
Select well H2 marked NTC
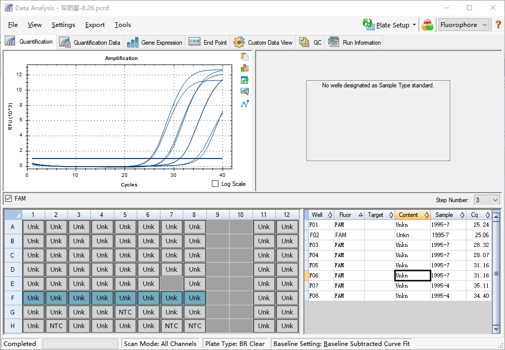pos(56,326)
